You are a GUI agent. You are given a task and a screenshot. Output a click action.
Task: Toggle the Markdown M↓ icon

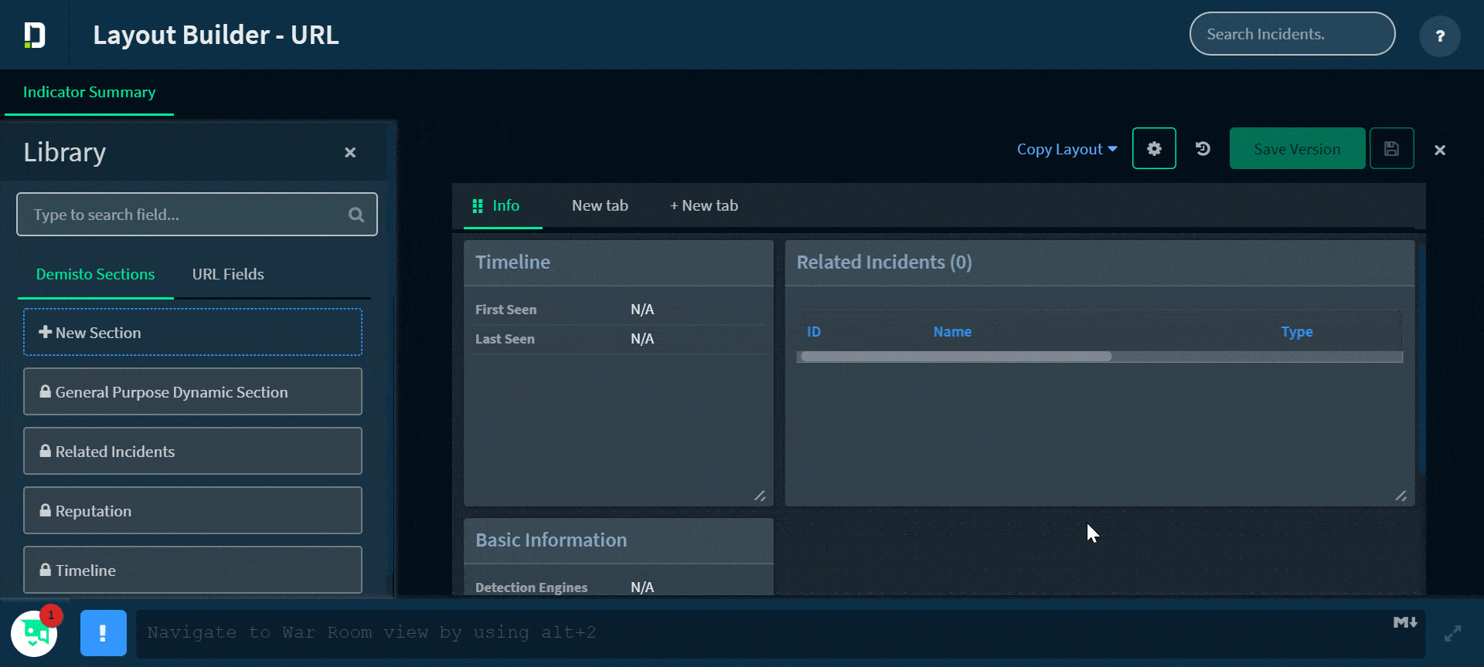click(x=1404, y=622)
